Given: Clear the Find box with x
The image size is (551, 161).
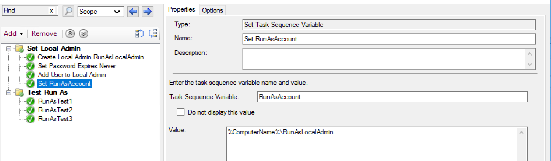Looking at the screenshot, I should click(51, 11).
